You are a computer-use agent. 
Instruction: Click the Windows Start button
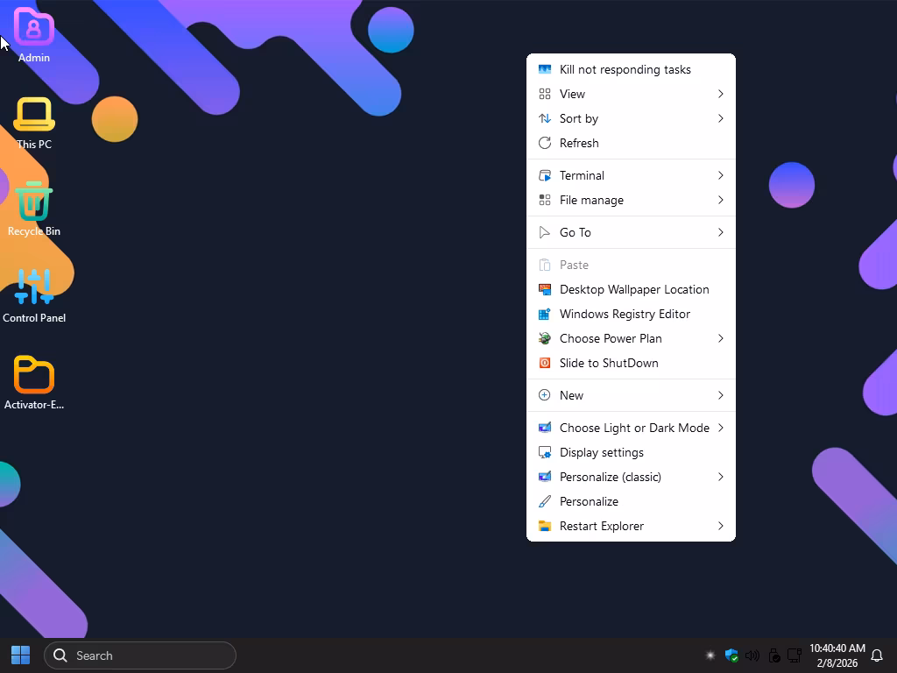(20, 655)
